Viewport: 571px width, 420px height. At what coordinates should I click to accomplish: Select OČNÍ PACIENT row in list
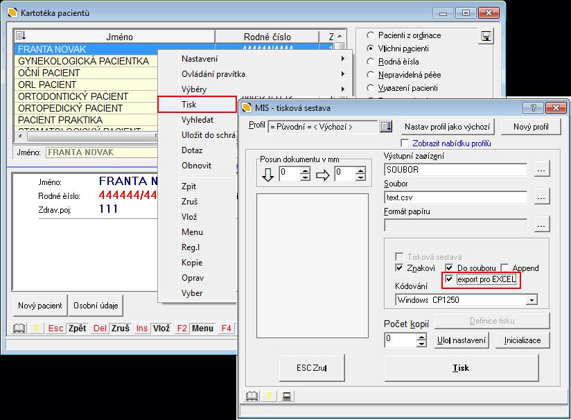tap(87, 73)
